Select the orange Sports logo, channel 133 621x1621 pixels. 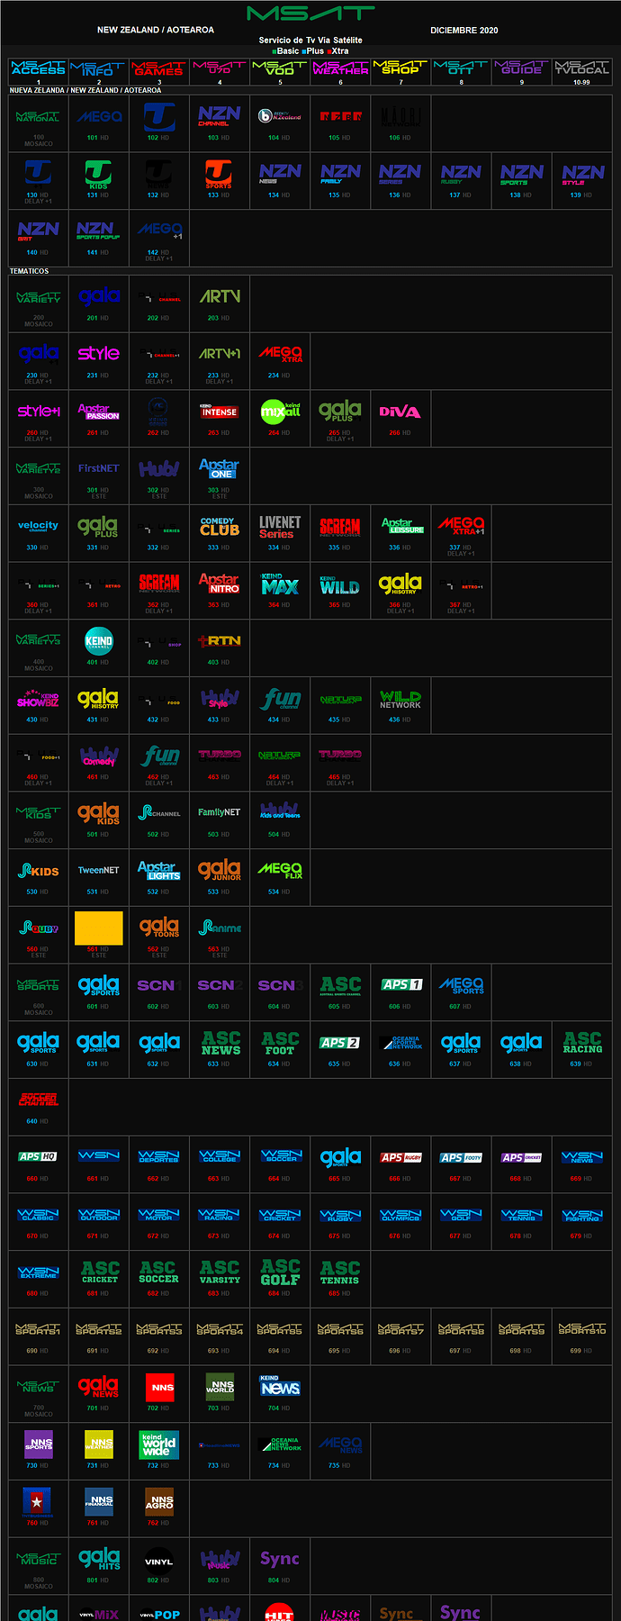pos(220,173)
